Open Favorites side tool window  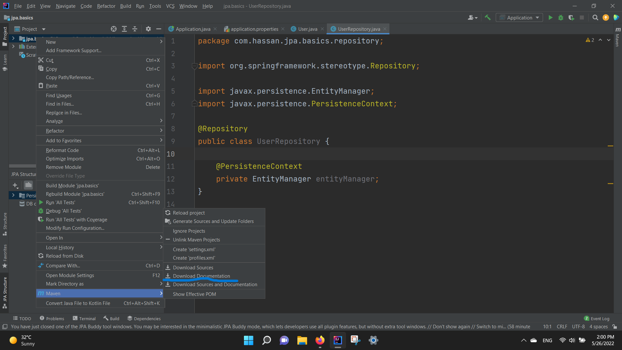click(x=5, y=256)
